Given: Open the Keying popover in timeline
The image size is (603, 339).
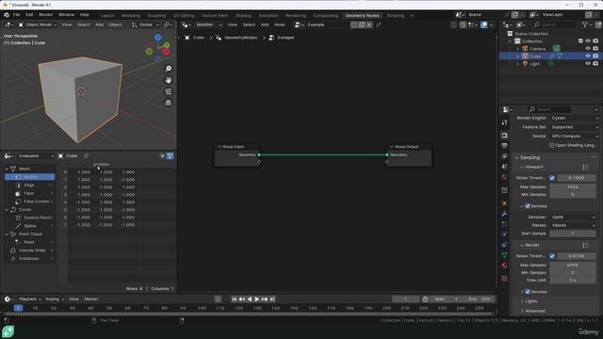Looking at the screenshot, I should pos(55,299).
